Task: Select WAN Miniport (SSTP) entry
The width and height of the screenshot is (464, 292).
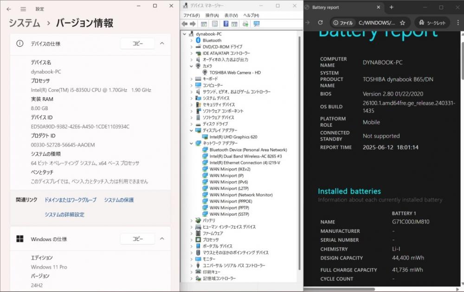Action: (x=229, y=214)
